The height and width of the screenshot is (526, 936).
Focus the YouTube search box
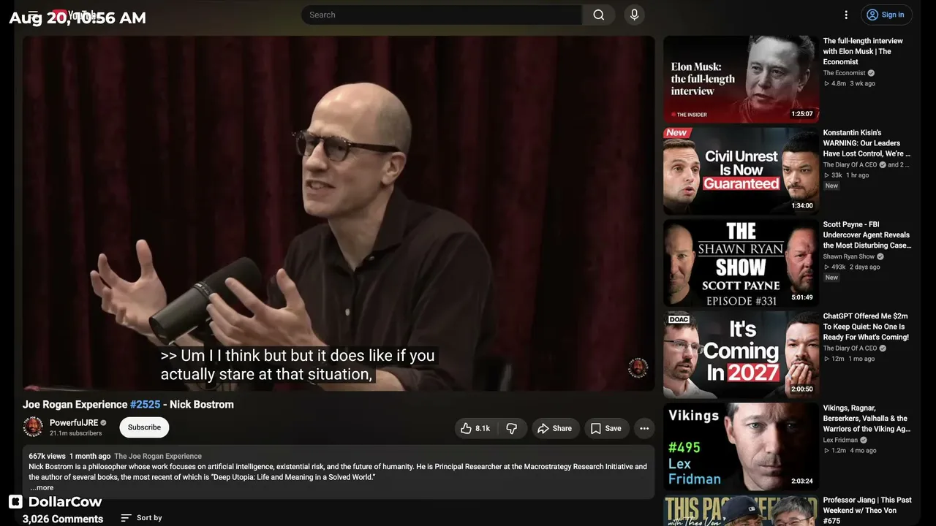(442, 15)
